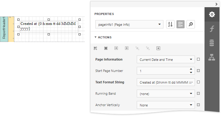Switch to categorized property view

click(x=181, y=24)
